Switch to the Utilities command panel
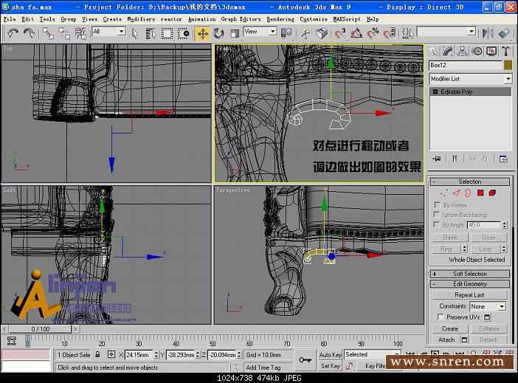The width and height of the screenshot is (518, 383). click(505, 51)
